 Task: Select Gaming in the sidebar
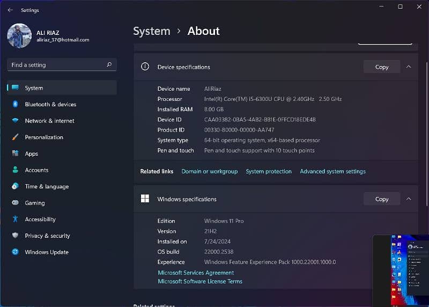click(35, 203)
